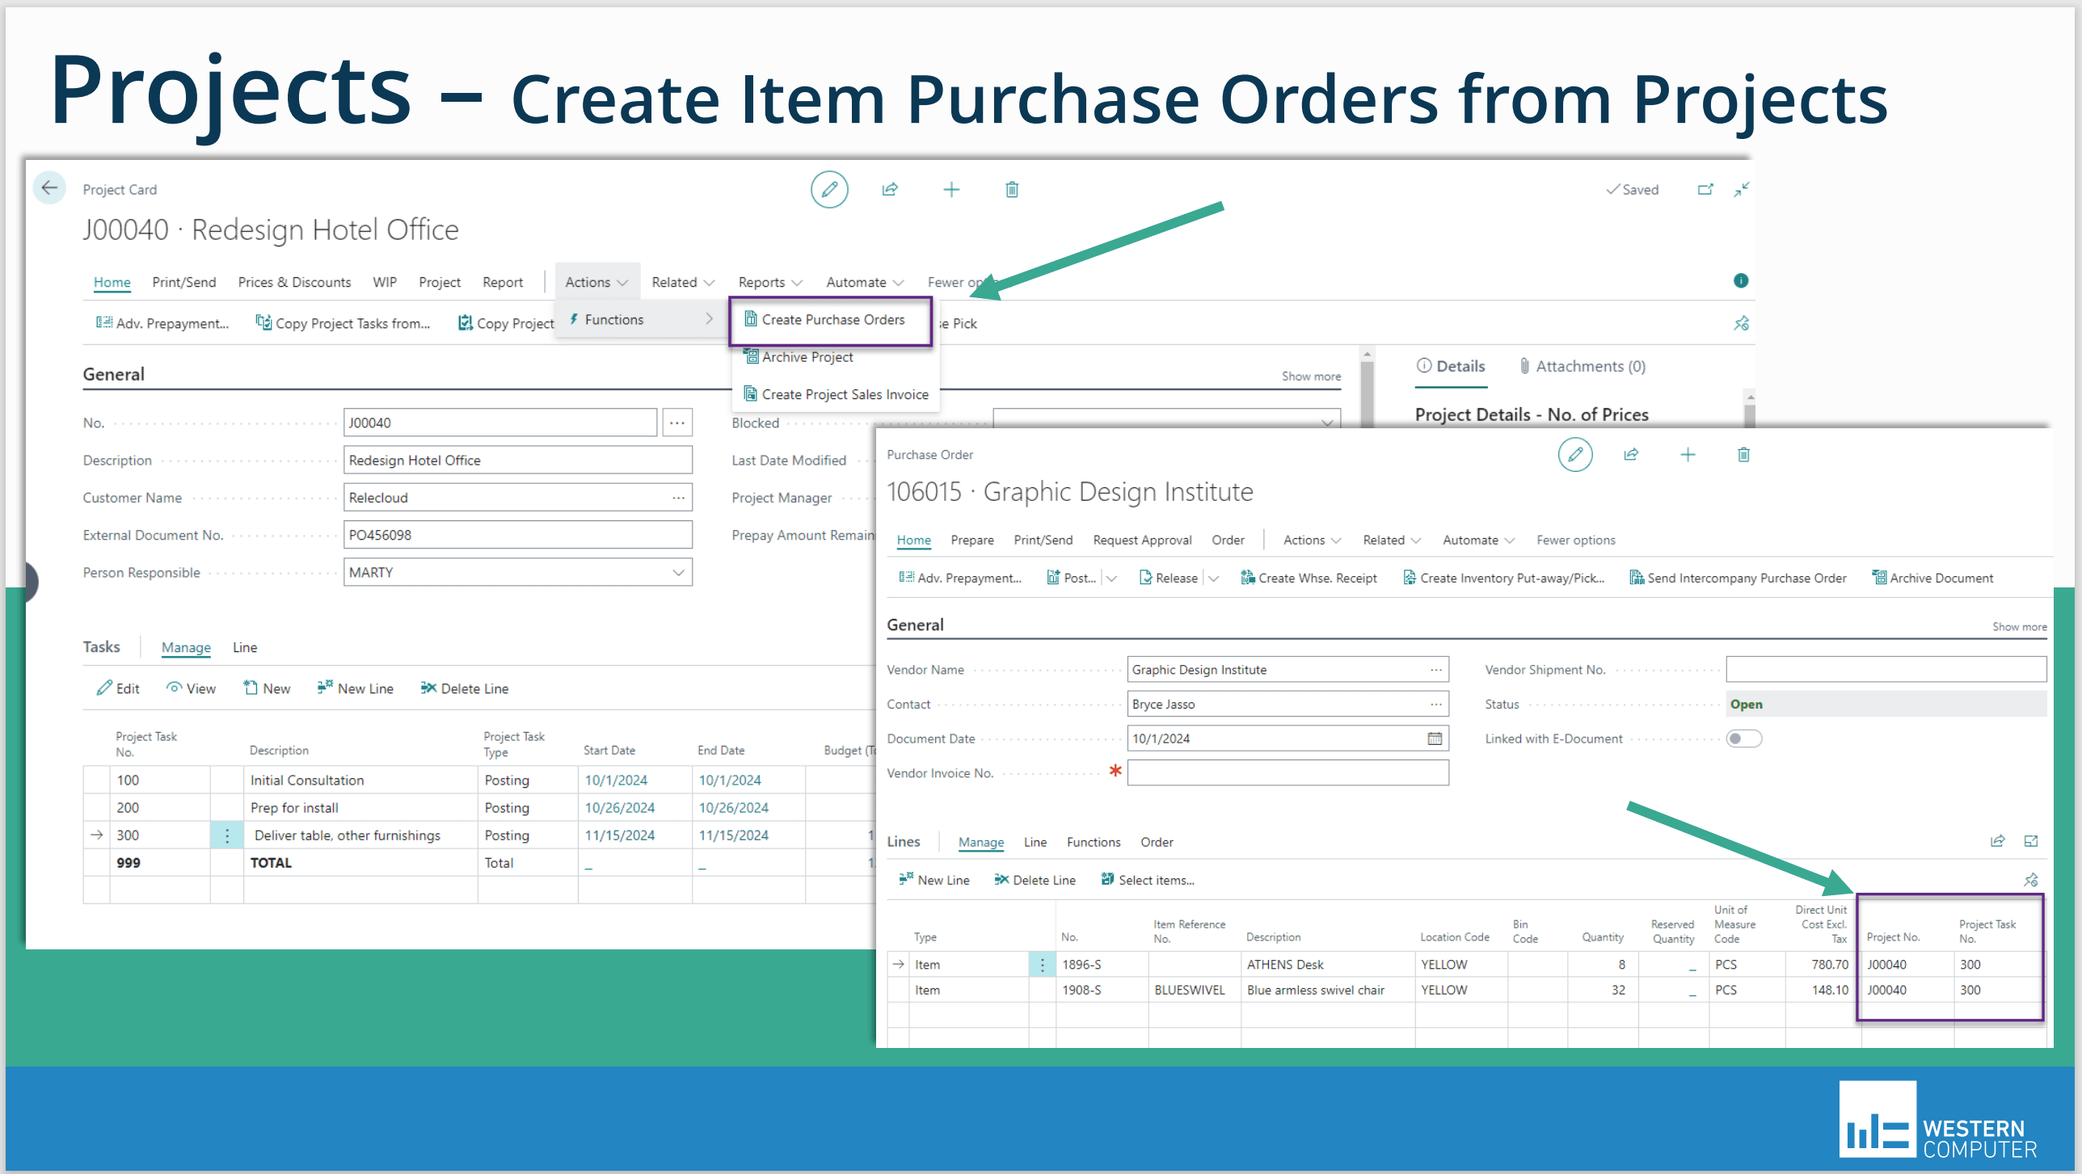Screen dimensions: 2082x1174
Task: Click Select items button in Lines
Action: pyautogui.click(x=1148, y=880)
